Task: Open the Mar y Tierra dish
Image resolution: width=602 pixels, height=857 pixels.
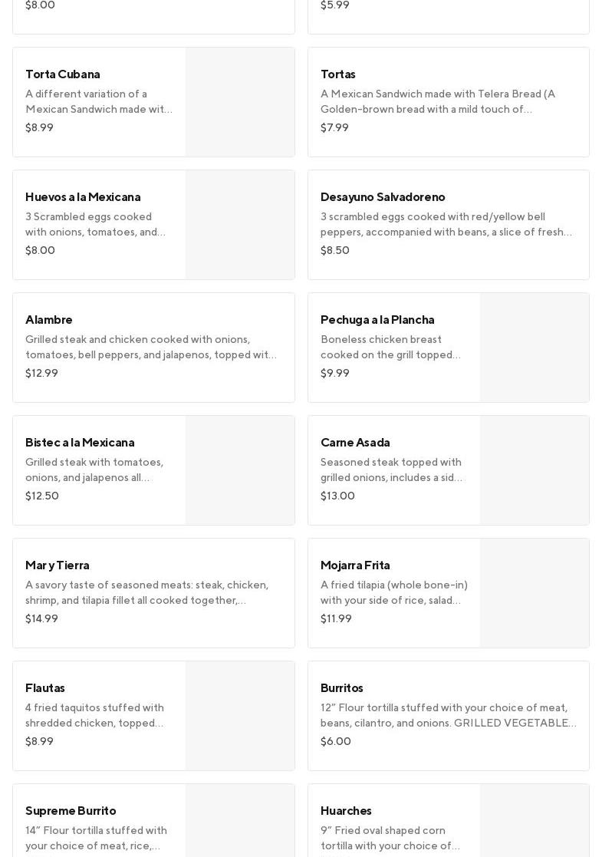Action: pyautogui.click(x=58, y=565)
